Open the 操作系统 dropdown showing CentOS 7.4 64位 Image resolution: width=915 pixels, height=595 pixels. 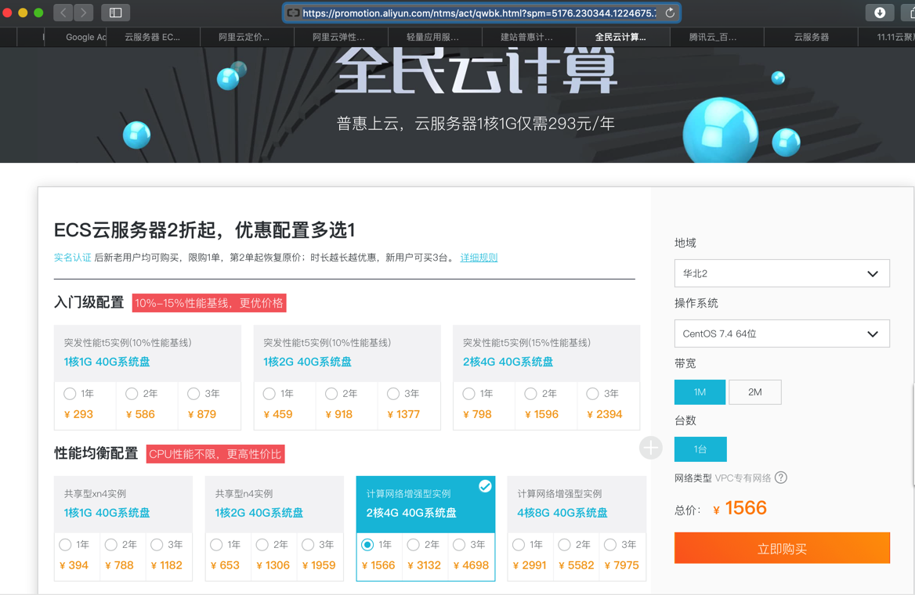point(782,334)
